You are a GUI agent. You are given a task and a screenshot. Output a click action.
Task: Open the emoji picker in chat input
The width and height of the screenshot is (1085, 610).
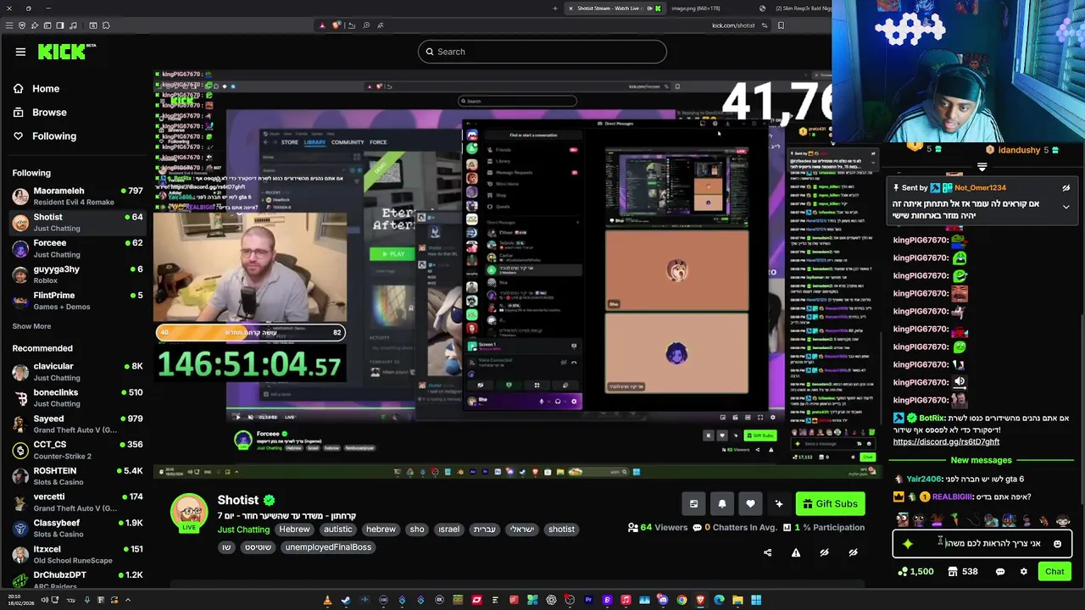[1057, 544]
